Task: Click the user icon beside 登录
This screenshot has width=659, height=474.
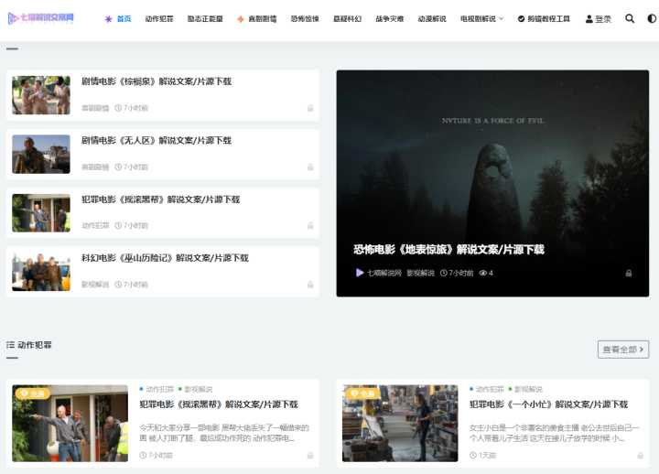Action: click(589, 19)
